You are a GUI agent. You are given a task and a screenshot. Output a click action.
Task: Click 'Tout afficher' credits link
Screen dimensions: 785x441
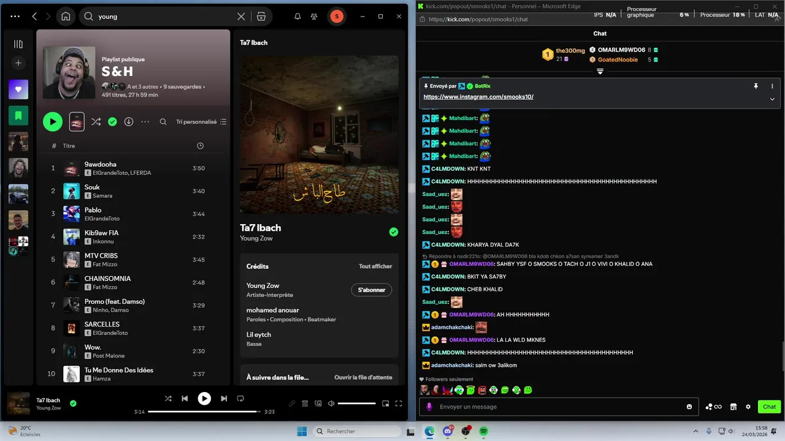tap(375, 266)
